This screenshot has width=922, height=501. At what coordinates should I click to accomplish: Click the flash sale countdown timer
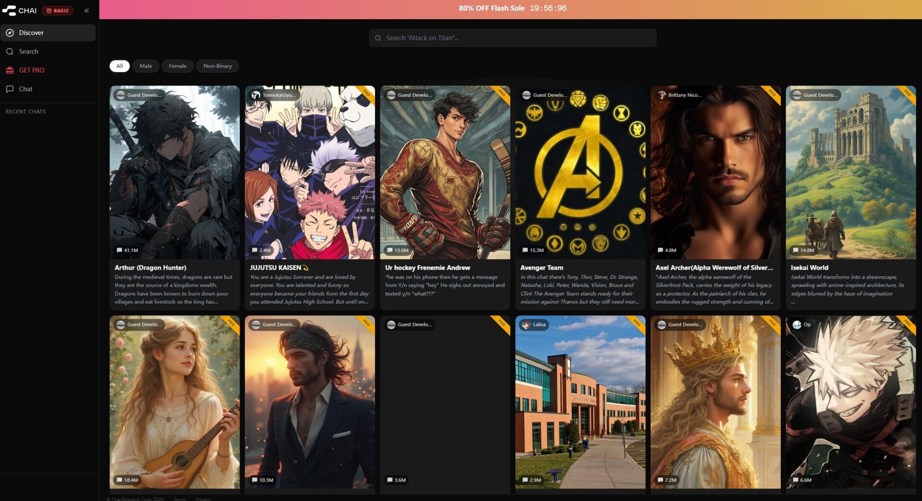[x=548, y=8]
